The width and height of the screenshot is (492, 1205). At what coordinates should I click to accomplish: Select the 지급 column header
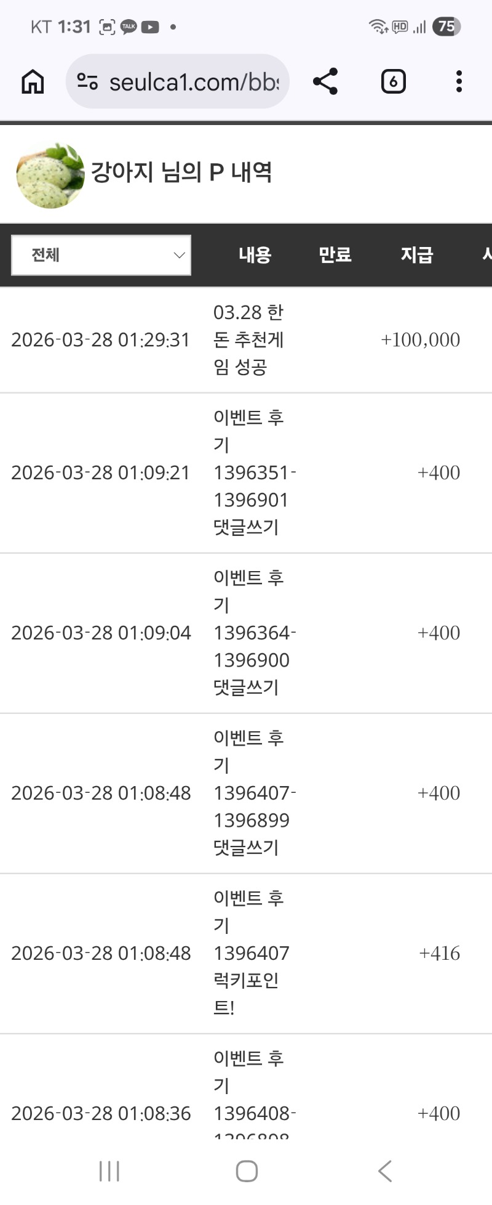(417, 255)
